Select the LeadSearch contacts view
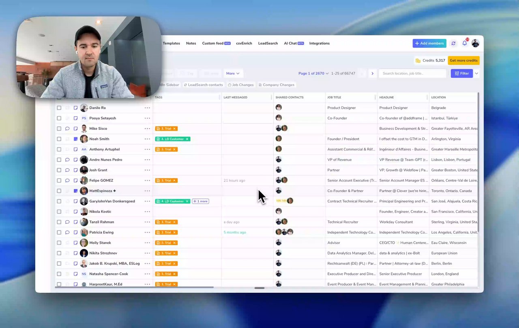The height and width of the screenshot is (328, 519). click(x=204, y=85)
